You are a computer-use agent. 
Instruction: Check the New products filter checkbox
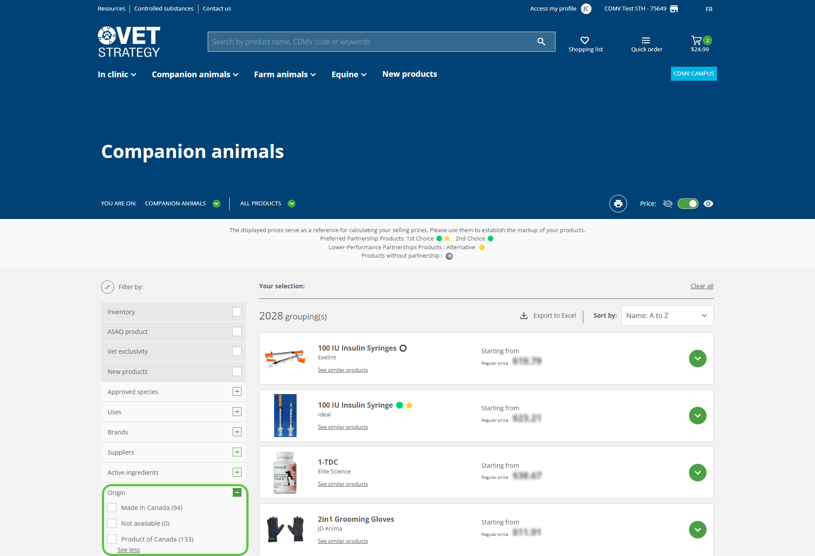click(x=237, y=372)
